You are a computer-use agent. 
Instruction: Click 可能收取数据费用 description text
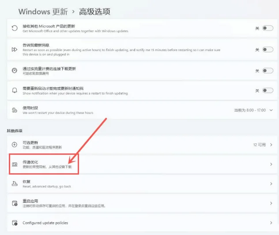tap(36, 74)
